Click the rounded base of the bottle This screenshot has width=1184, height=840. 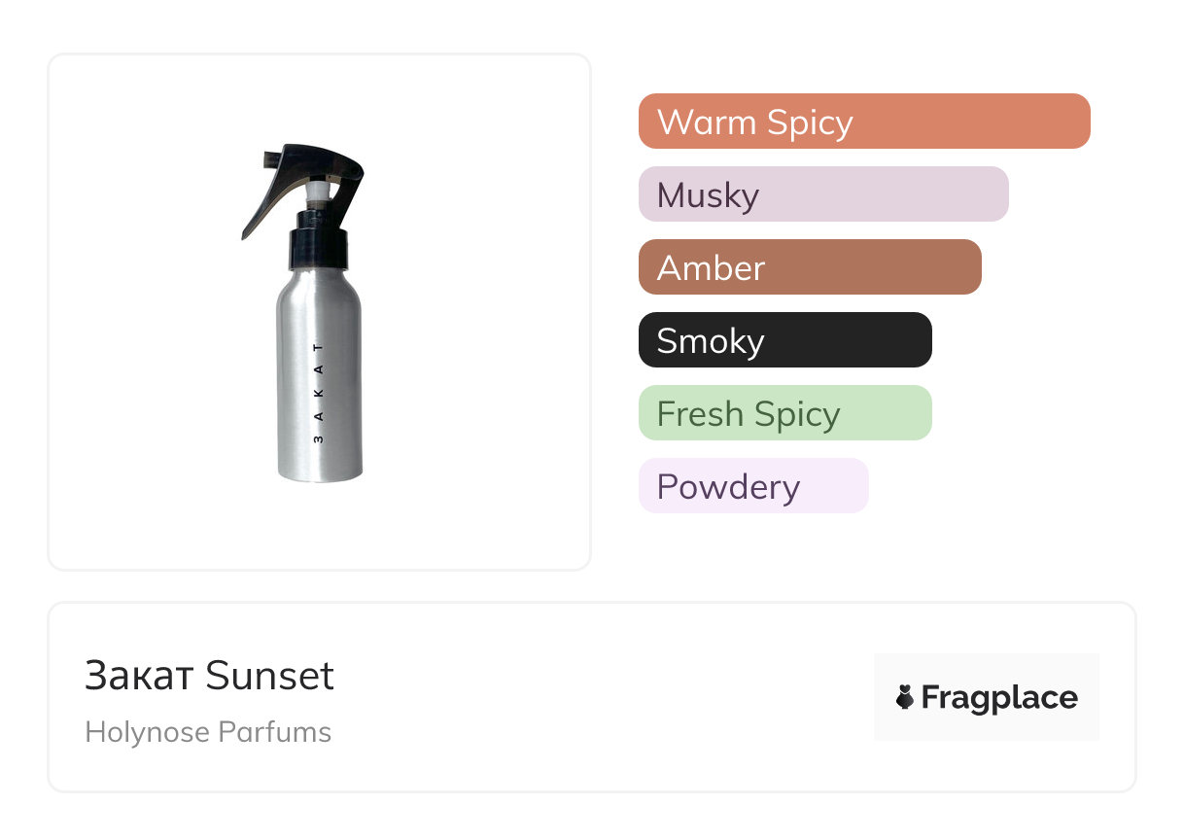pyautogui.click(x=320, y=473)
